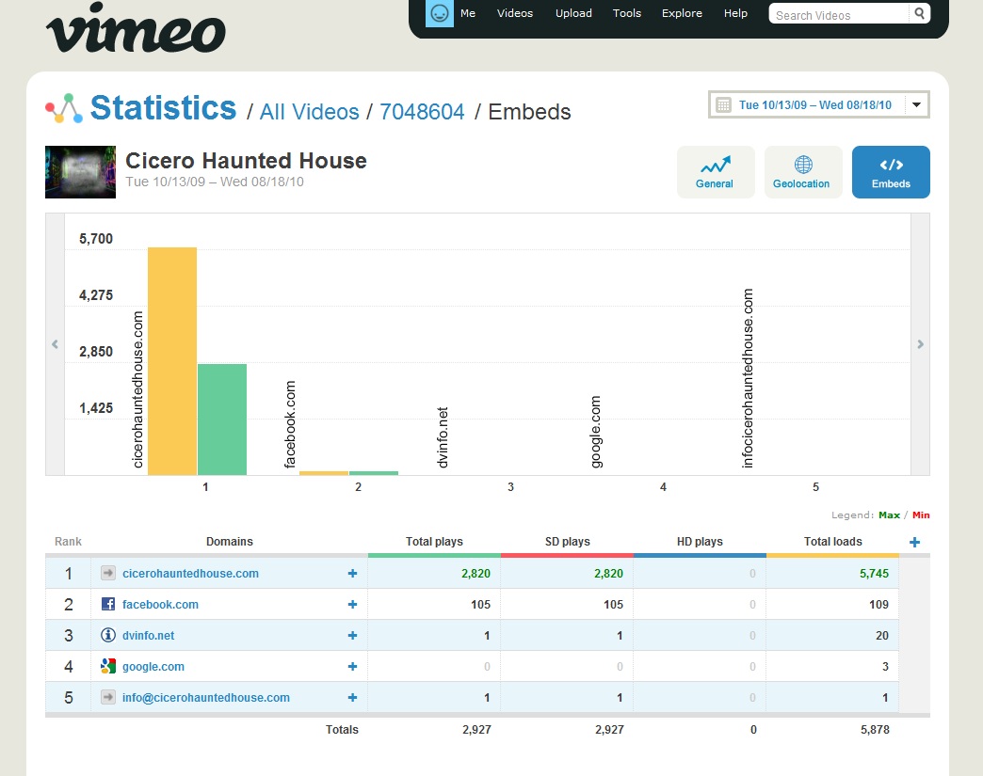Open the Tools menu
This screenshot has height=776, width=983.
pyautogui.click(x=627, y=13)
